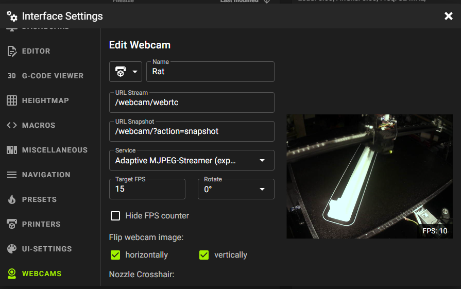461x289 pixels.
Task: Click the Interface Settings gears icon
Action: tap(12, 16)
